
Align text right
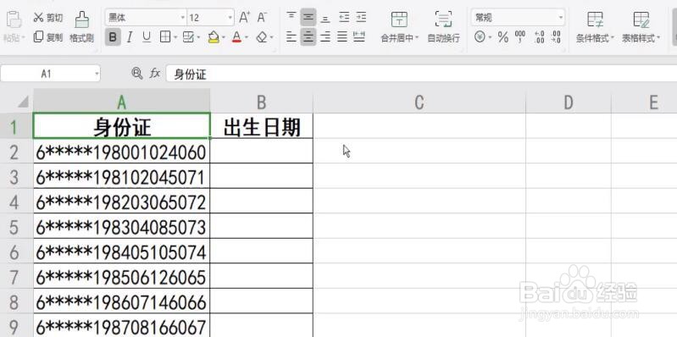click(325, 37)
